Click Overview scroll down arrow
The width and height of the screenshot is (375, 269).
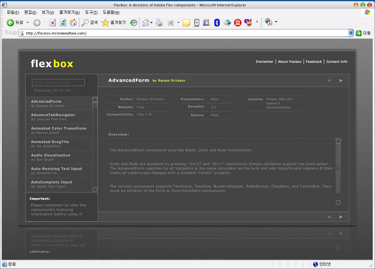click(x=338, y=203)
